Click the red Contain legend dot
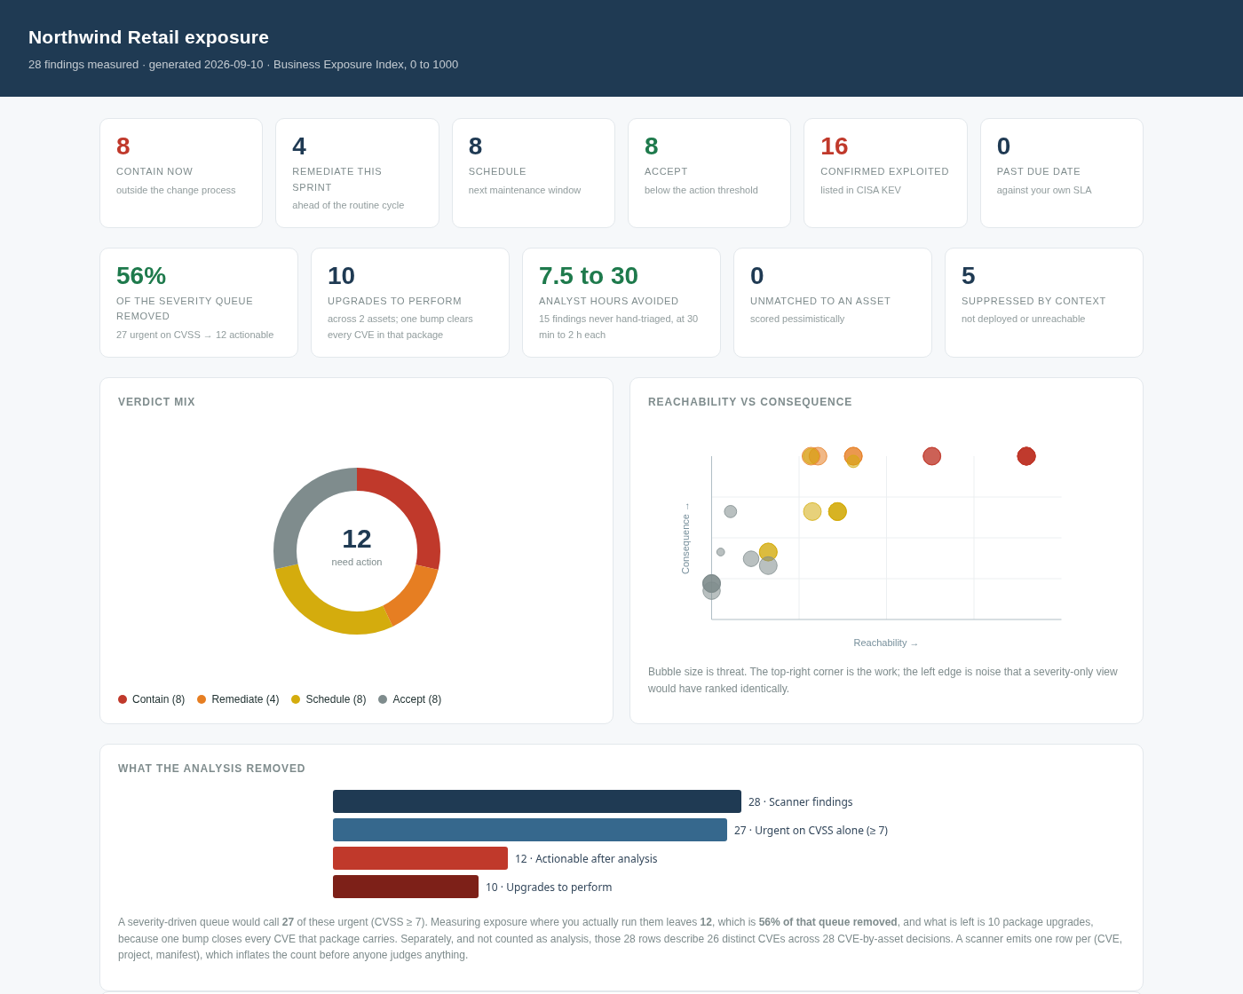The image size is (1243, 994). coord(123,699)
